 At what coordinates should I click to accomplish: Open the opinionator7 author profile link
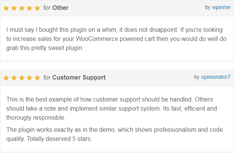click(x=216, y=77)
